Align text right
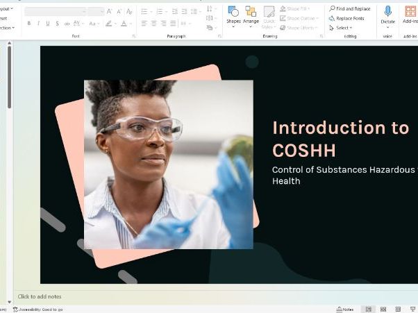The image size is (418, 313). 163,24
